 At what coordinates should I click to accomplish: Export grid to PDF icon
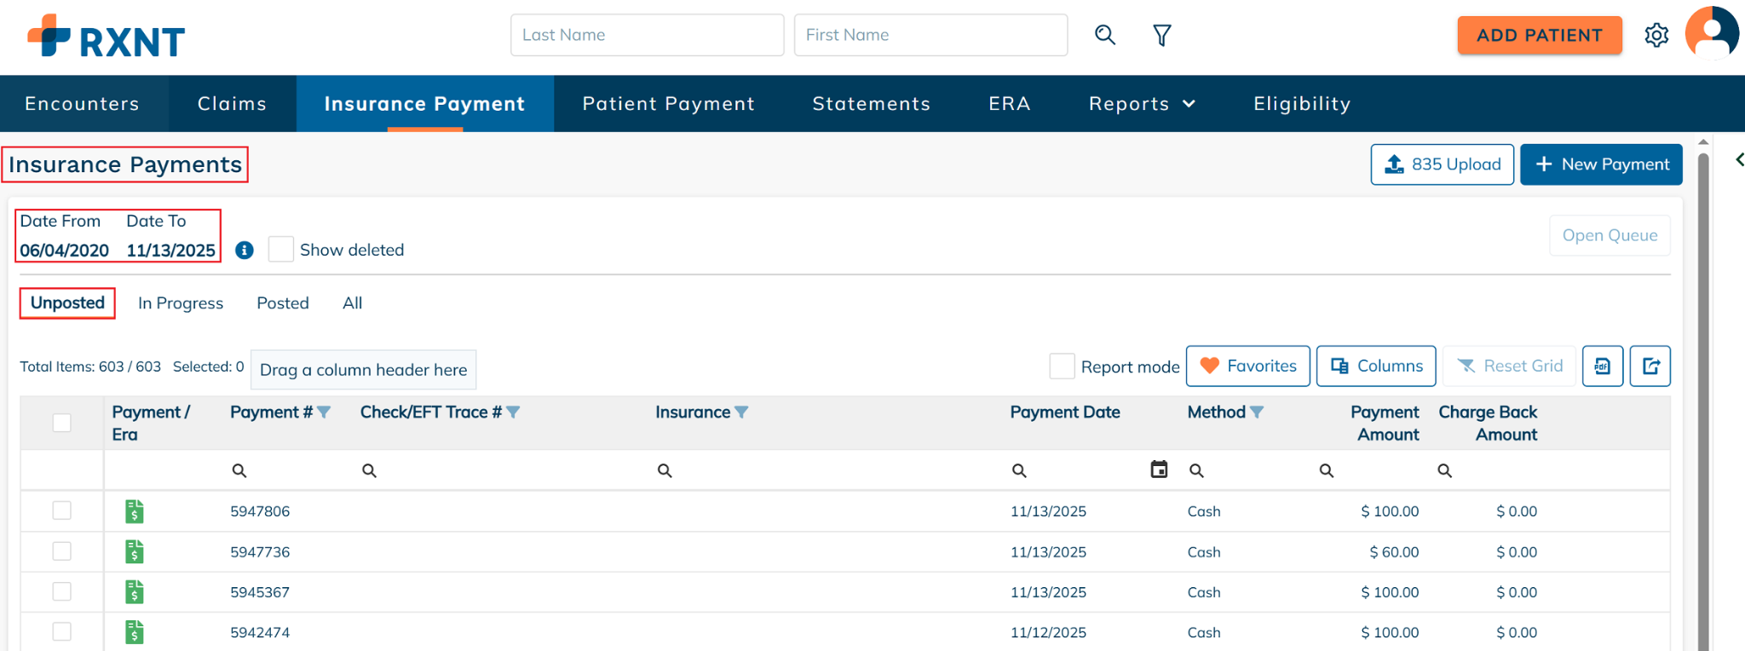click(x=1602, y=366)
